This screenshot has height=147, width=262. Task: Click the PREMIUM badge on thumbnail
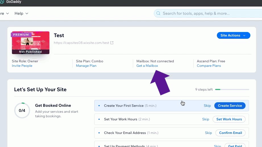click(x=21, y=35)
